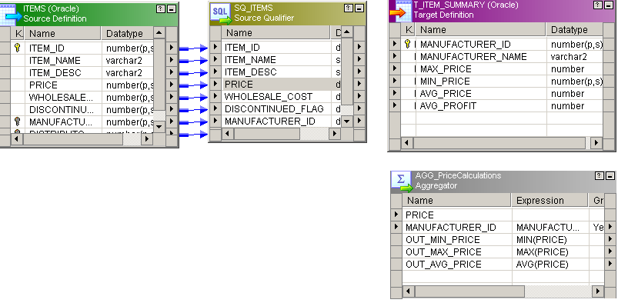The width and height of the screenshot is (618, 303).
Task: Click output port arrow of WHOLESALE_COST in SQ_ITEMS
Action: pos(359,96)
